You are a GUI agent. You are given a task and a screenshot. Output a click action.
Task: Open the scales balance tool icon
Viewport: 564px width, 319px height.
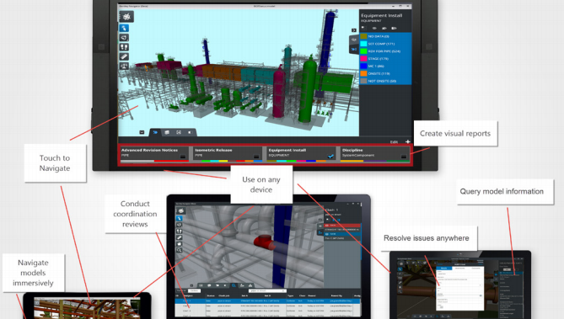pos(124,66)
